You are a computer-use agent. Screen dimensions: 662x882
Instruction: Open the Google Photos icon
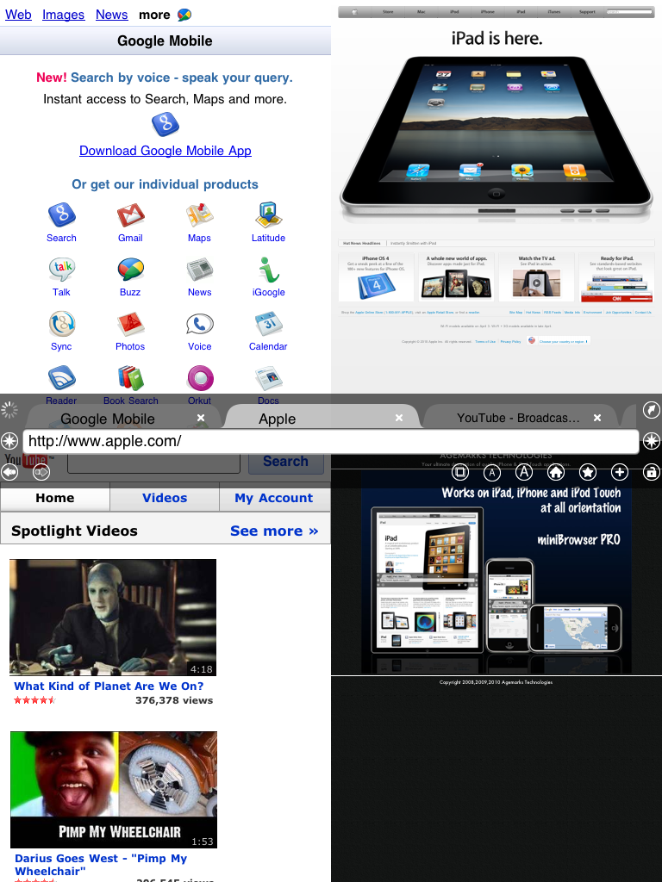coord(131,324)
